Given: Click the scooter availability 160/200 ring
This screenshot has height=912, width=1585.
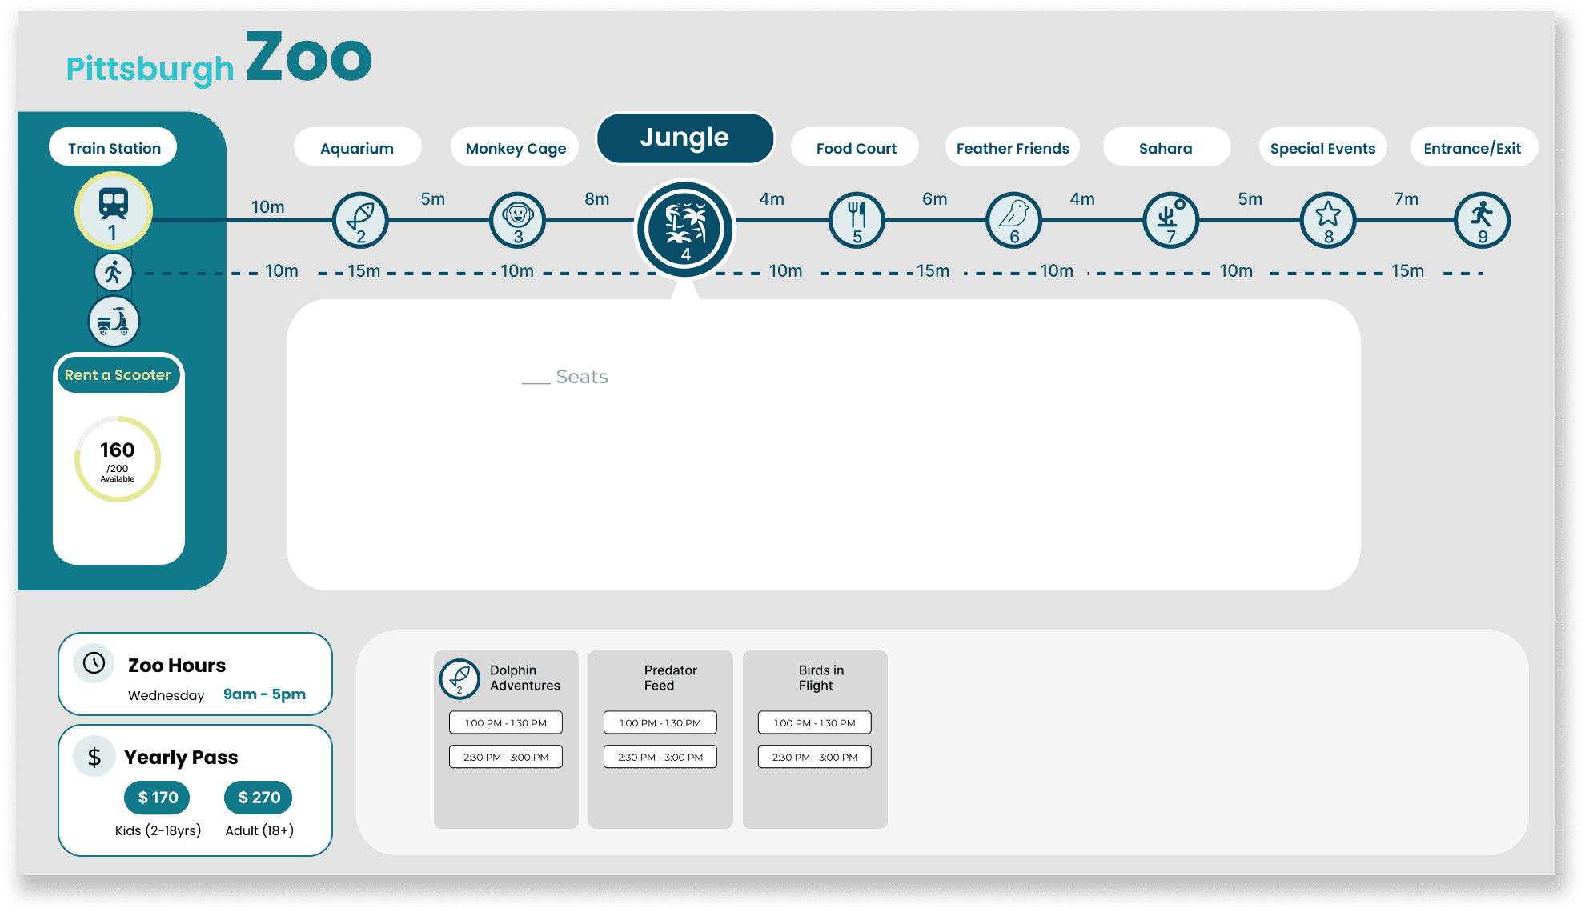Looking at the screenshot, I should [118, 459].
